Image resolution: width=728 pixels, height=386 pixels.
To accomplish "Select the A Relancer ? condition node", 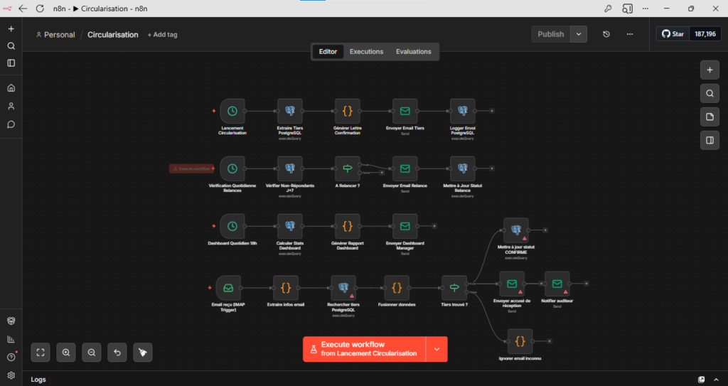I will coord(347,168).
